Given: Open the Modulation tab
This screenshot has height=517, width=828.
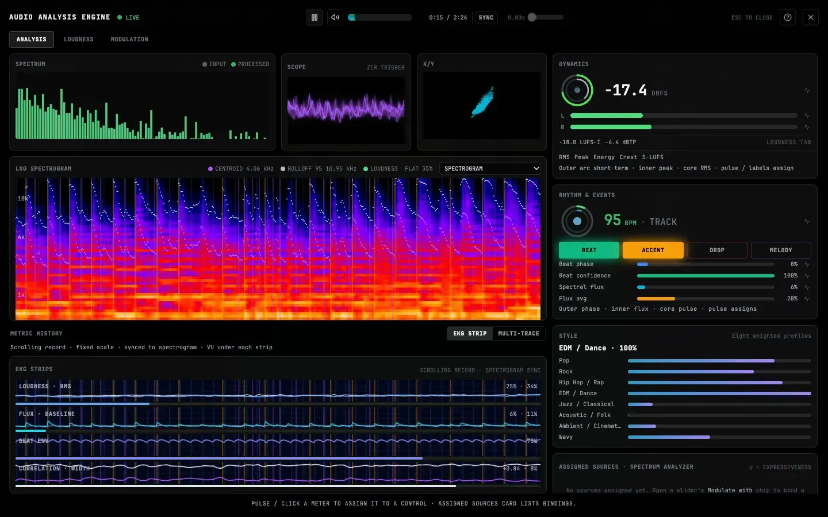Looking at the screenshot, I should (129, 39).
